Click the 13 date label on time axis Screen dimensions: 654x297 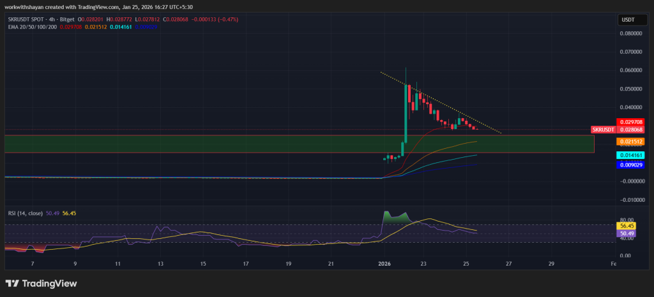tap(160, 264)
